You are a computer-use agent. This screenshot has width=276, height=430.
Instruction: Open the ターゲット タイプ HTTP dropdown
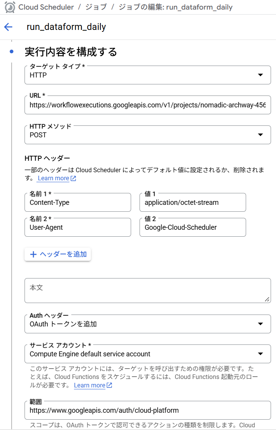148,75
